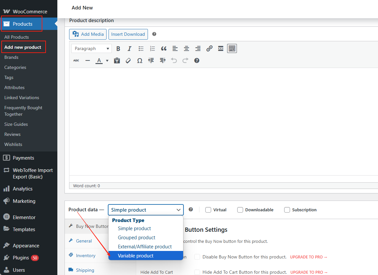
Task: Tick the Subscription checkbox
Action: coord(287,210)
